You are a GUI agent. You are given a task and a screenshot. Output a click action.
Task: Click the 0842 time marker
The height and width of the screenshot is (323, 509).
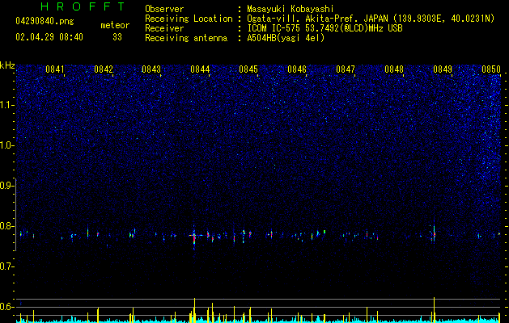tap(104, 69)
